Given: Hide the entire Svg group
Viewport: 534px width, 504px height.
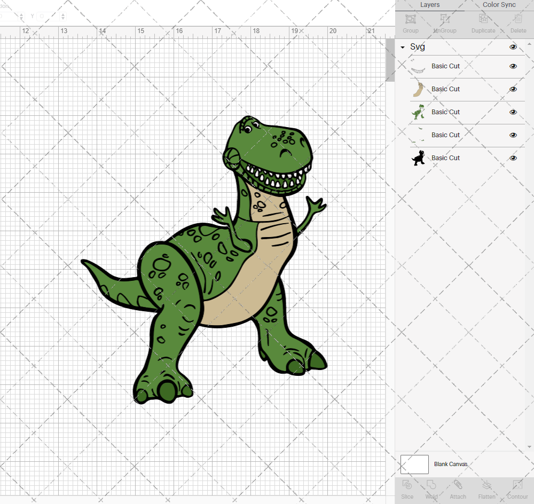Looking at the screenshot, I should point(513,47).
